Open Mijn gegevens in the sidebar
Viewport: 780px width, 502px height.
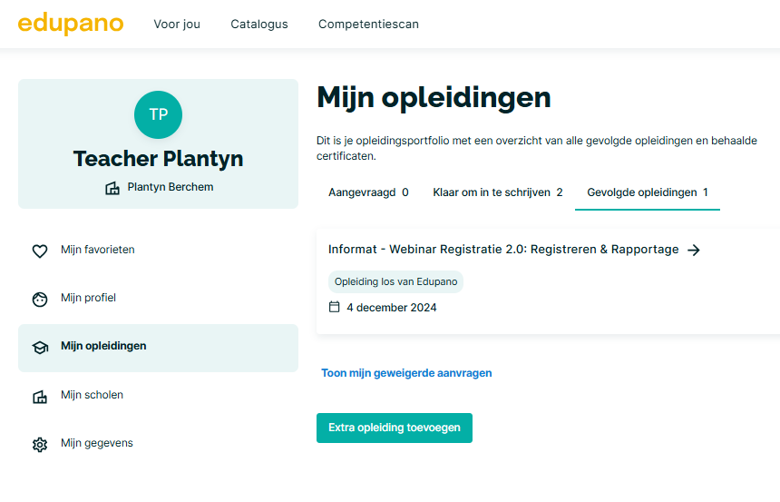tap(96, 443)
